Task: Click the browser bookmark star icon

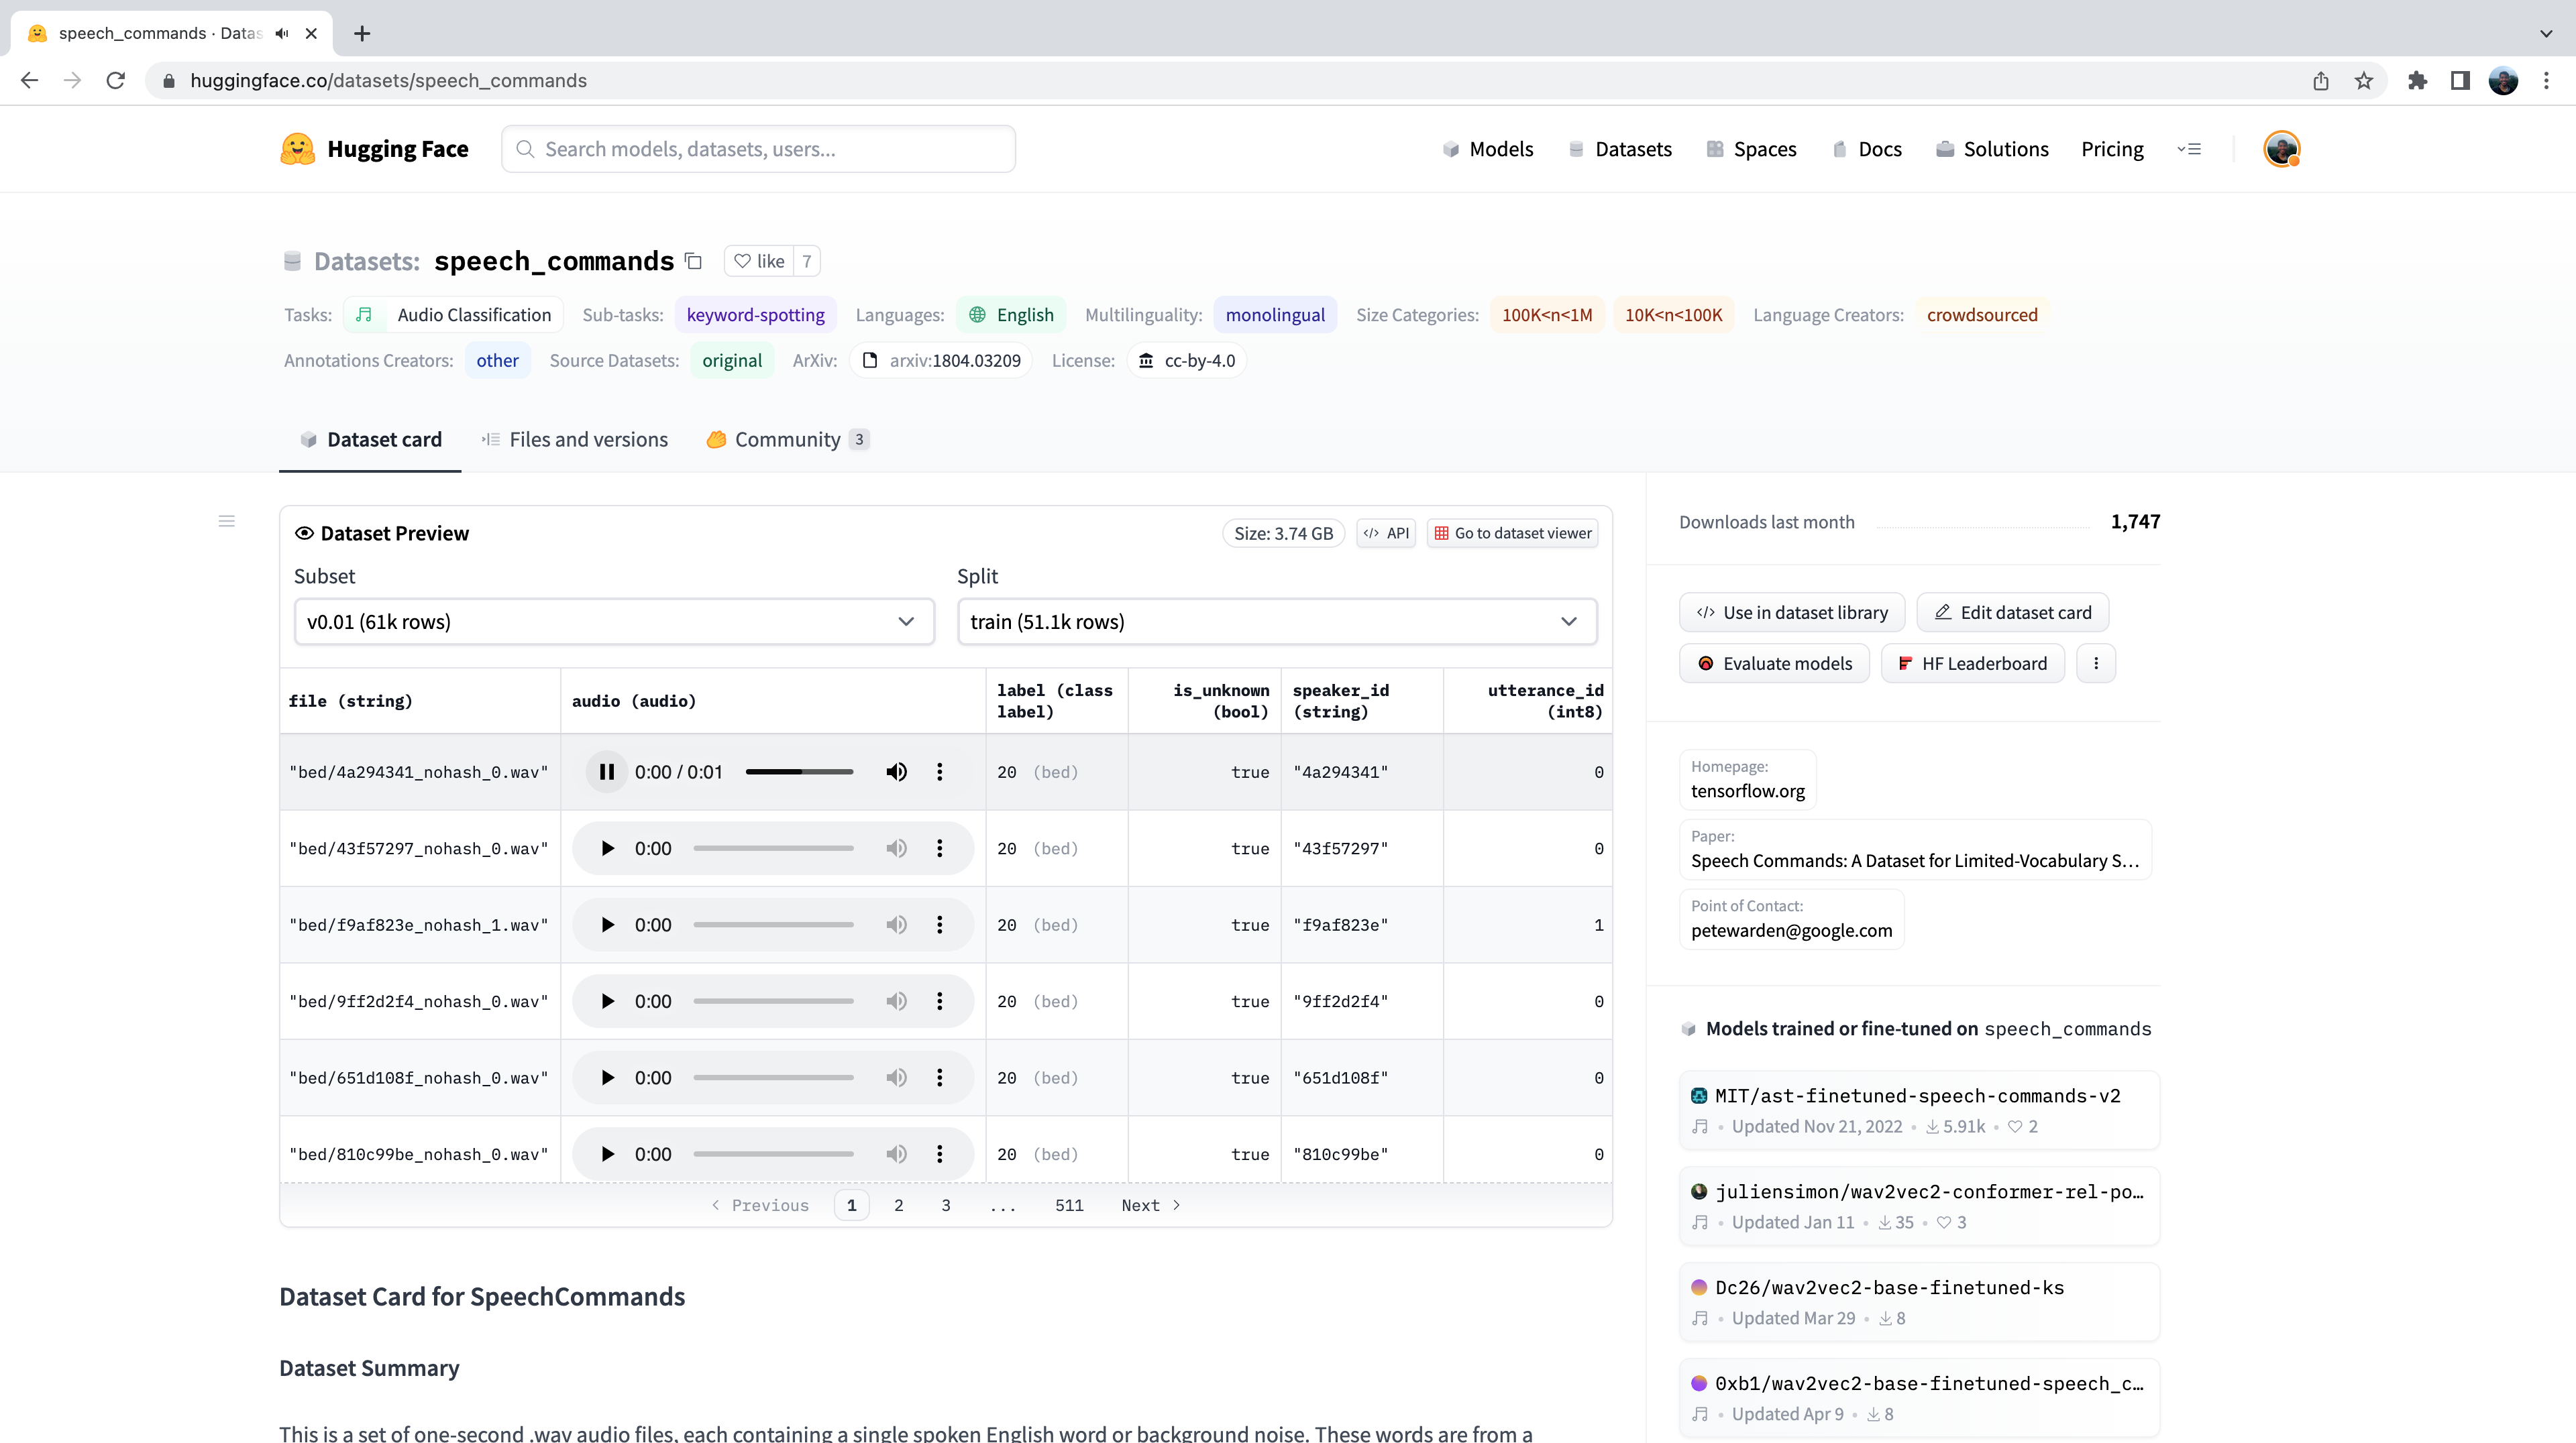Action: tap(2363, 81)
